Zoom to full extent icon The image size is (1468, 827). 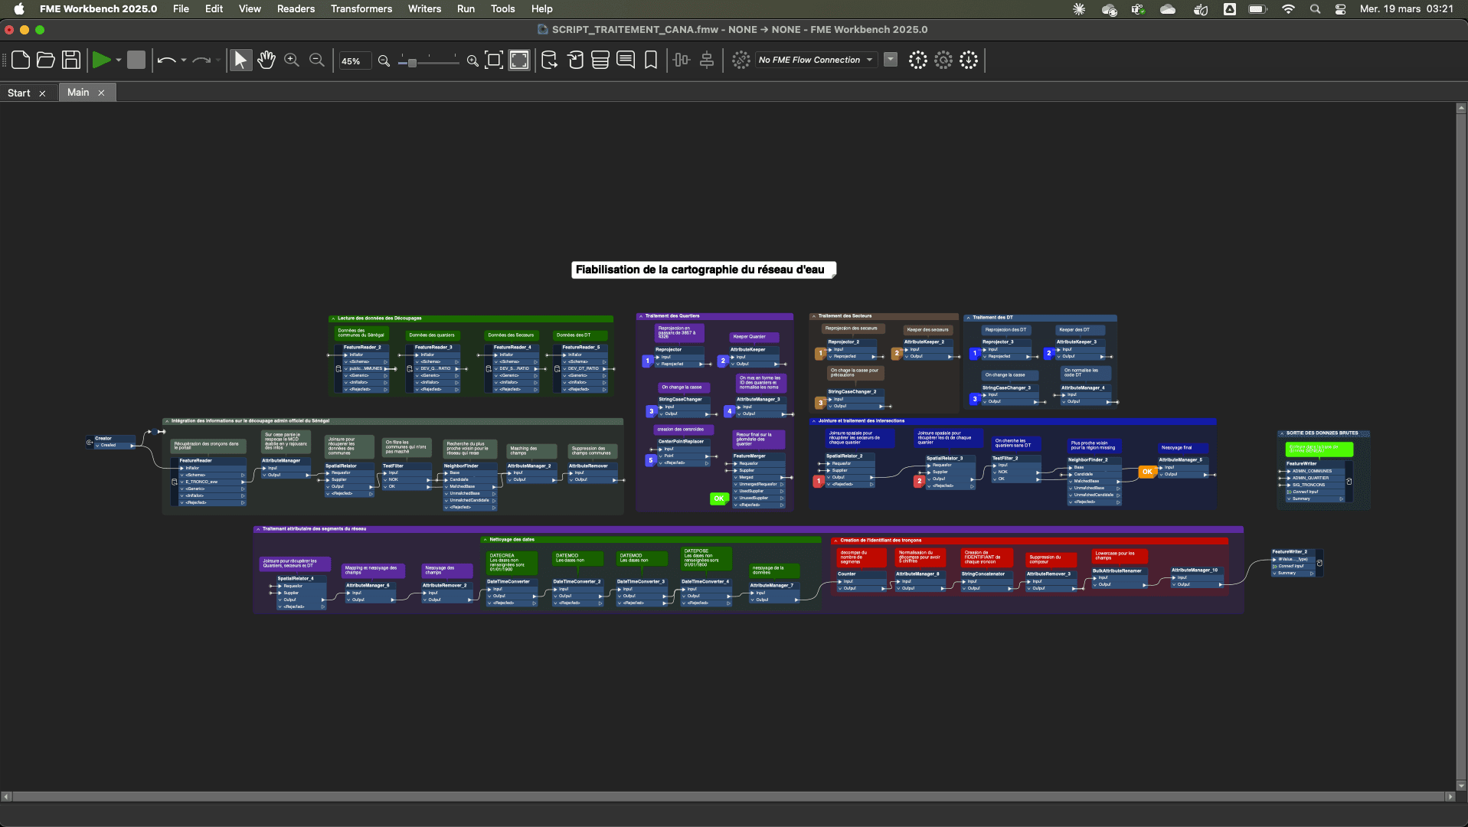(x=519, y=60)
